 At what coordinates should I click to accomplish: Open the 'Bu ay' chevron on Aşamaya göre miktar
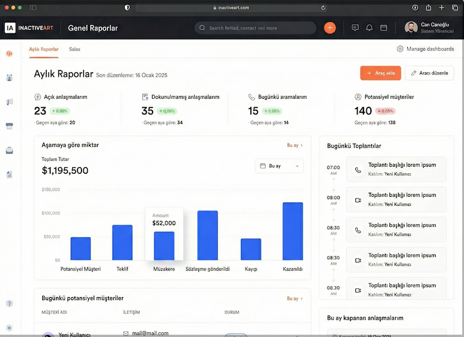click(292, 145)
